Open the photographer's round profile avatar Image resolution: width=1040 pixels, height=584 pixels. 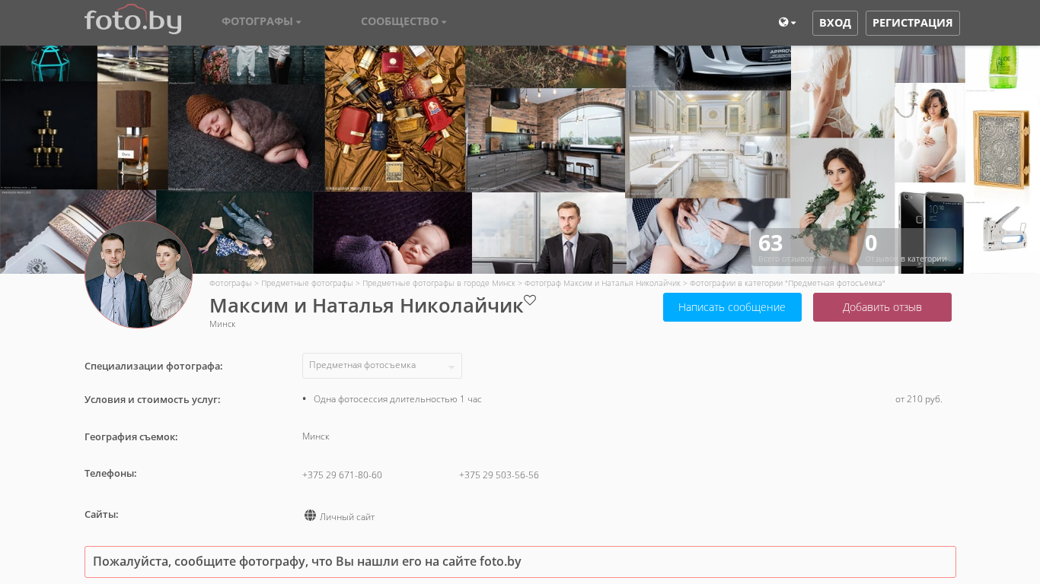tap(139, 275)
